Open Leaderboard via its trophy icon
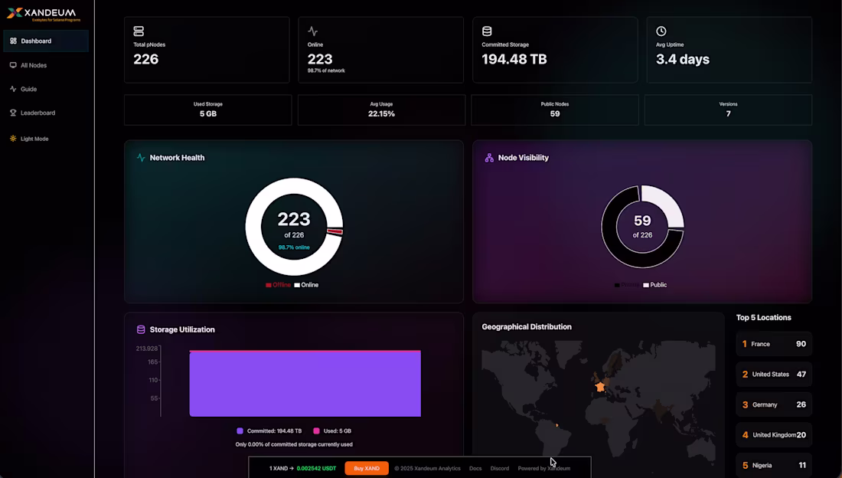The width and height of the screenshot is (842, 478). [12, 113]
